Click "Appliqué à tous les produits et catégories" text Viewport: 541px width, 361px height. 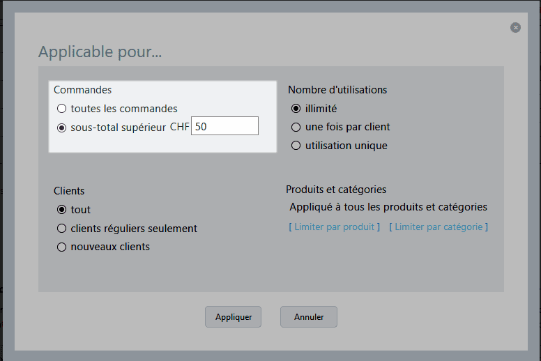pyautogui.click(x=388, y=207)
